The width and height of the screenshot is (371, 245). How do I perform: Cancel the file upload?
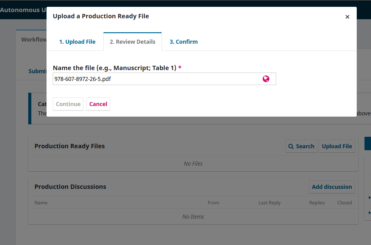pyautogui.click(x=98, y=104)
